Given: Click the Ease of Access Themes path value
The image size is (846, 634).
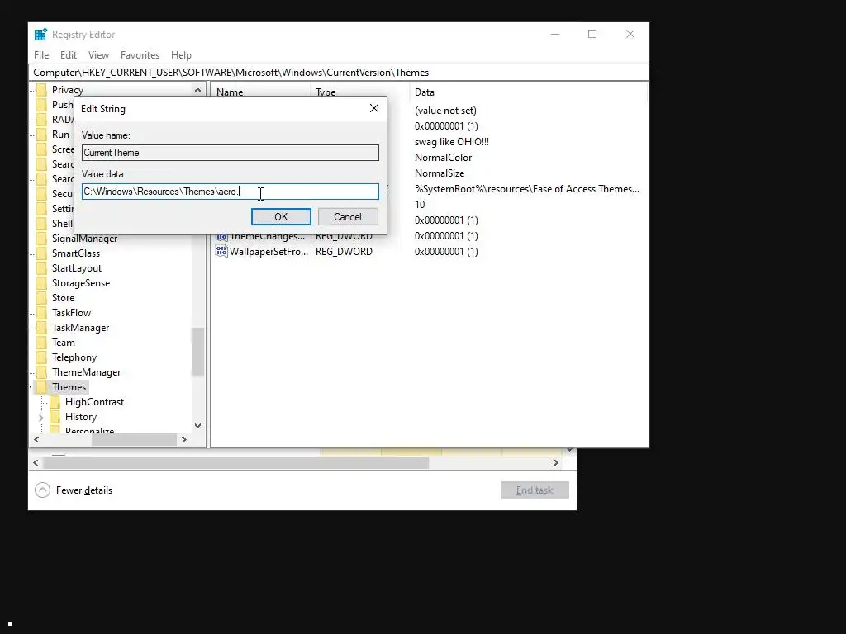Looking at the screenshot, I should pyautogui.click(x=526, y=189).
